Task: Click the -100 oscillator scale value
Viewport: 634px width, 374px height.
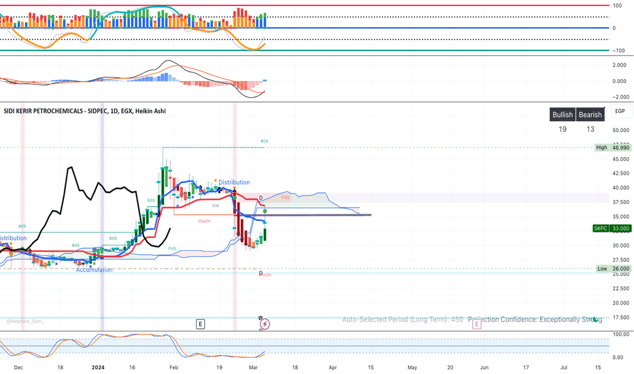Action: click(618, 50)
